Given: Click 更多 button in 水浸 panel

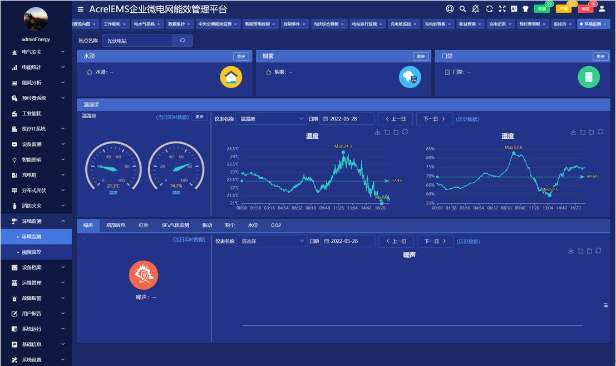Looking at the screenshot, I should tap(241, 56).
